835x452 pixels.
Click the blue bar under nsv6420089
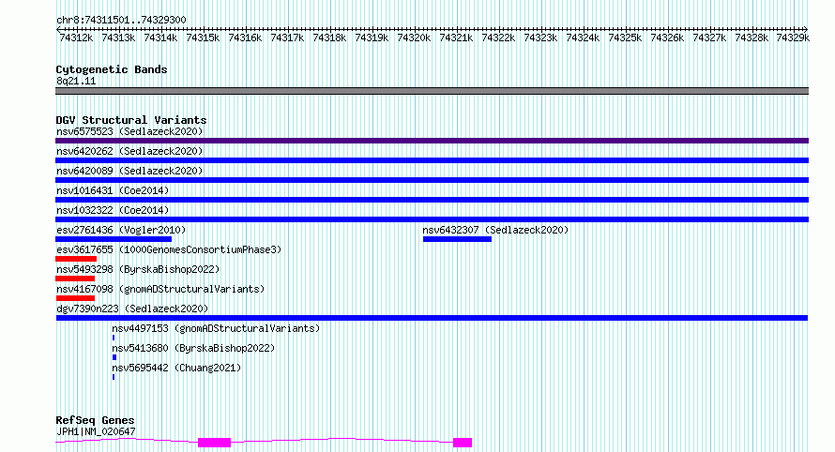point(432,180)
